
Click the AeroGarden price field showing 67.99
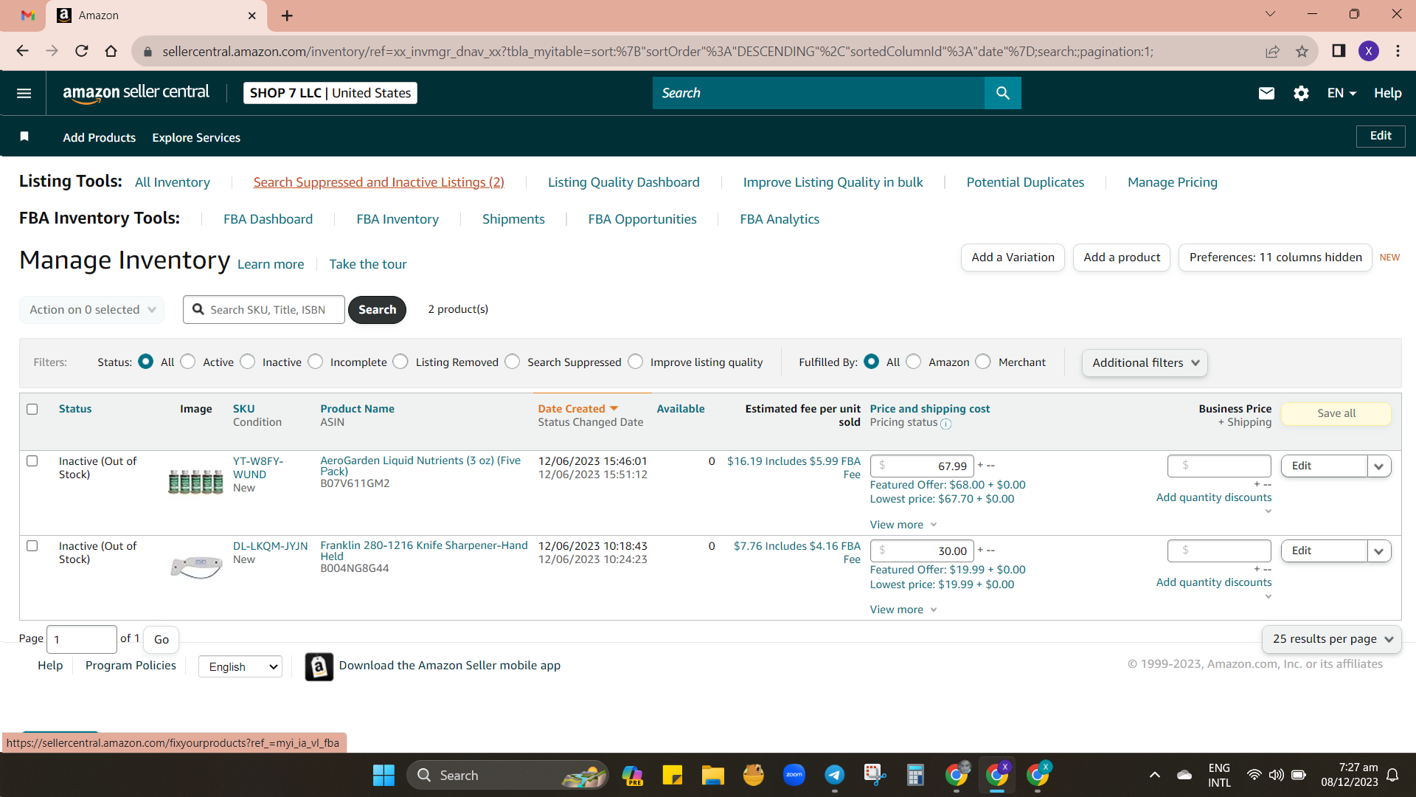pos(922,466)
